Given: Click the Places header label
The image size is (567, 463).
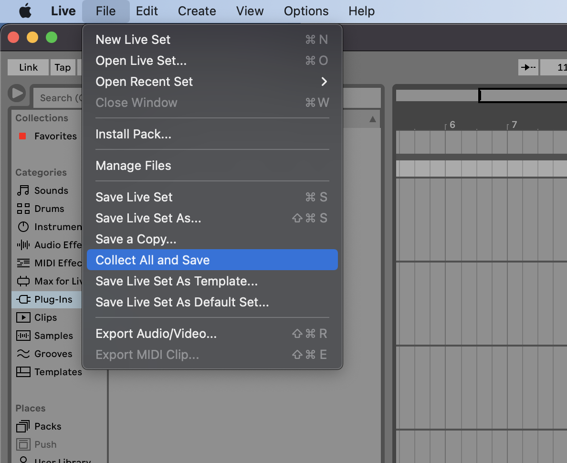Looking at the screenshot, I should coord(31,408).
